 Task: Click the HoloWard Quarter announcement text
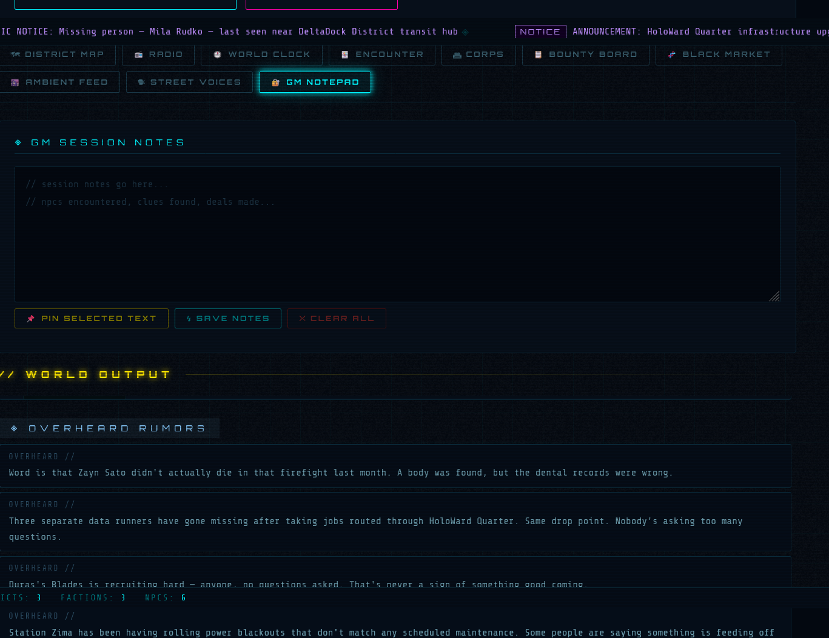tap(700, 32)
